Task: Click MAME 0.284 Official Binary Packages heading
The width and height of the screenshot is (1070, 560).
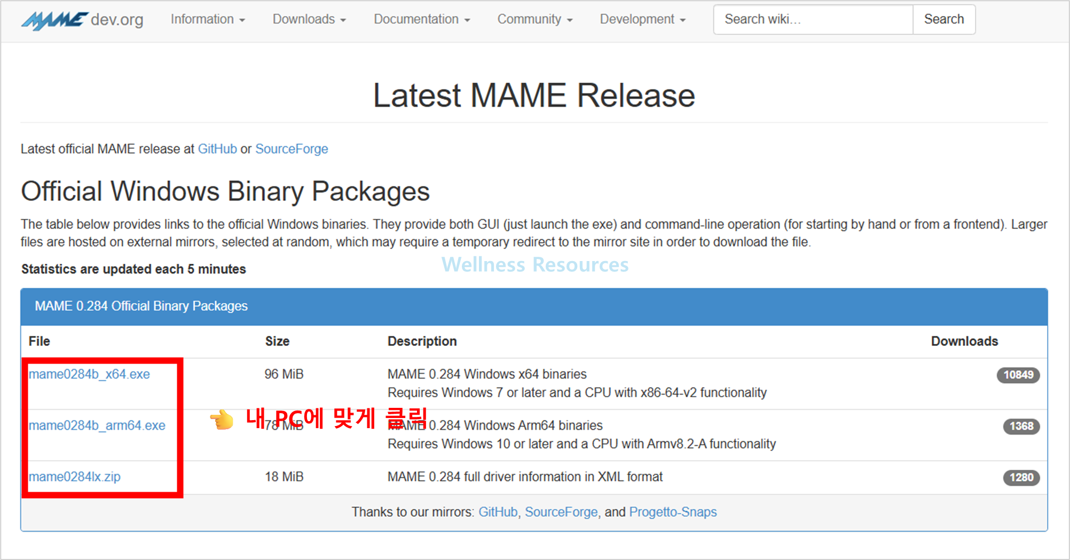Action: [141, 306]
